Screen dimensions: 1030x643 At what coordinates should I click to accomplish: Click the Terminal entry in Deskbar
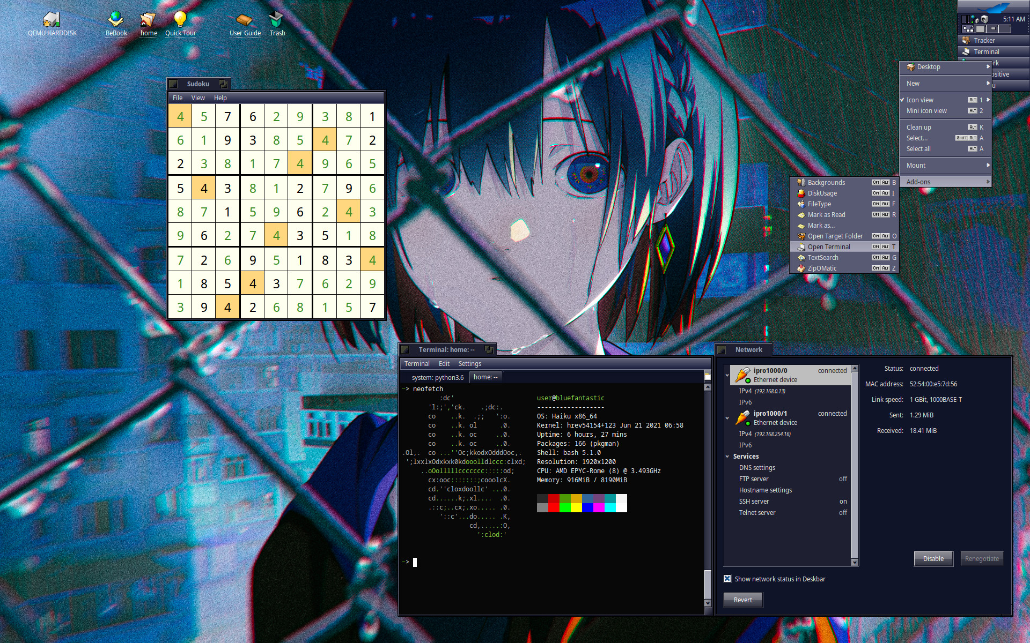994,52
